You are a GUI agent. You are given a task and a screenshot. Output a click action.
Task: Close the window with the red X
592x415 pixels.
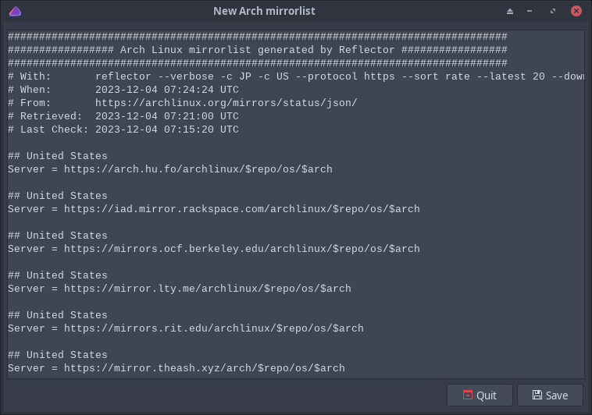point(576,11)
